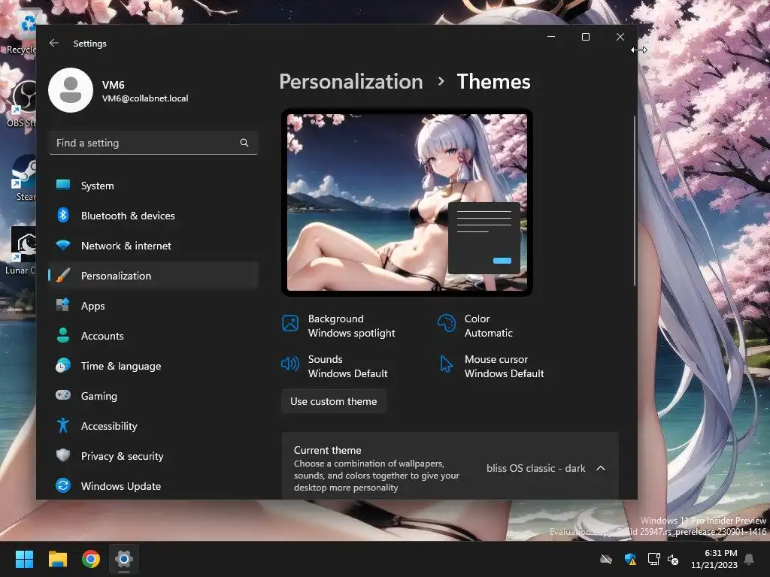Click the Accessibility figure icon
Image resolution: width=770 pixels, height=577 pixels.
(63, 425)
